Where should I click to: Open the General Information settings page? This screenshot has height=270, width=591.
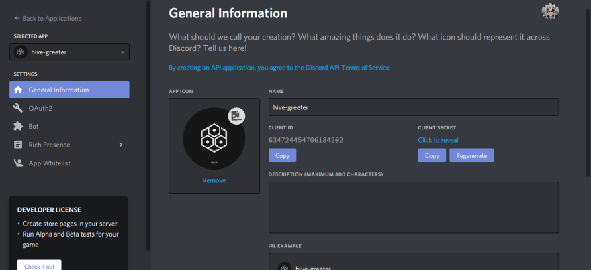tap(69, 90)
